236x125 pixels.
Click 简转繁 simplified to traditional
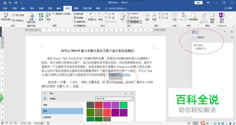tap(78, 18)
